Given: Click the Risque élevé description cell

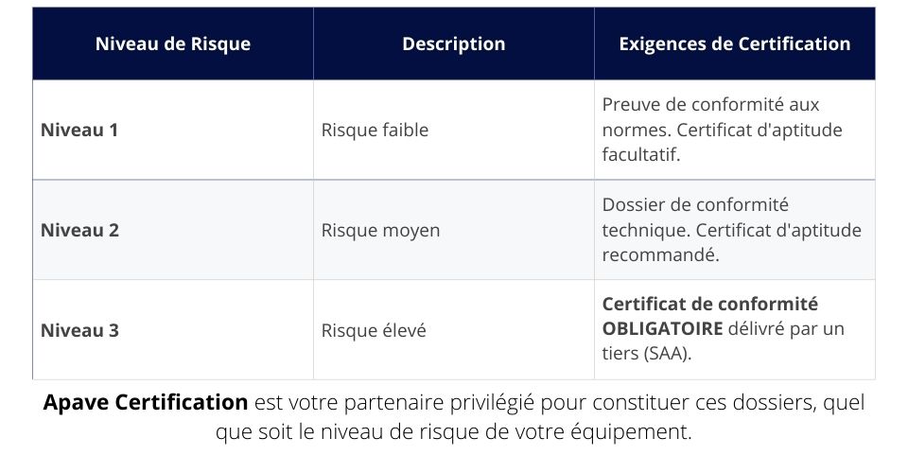Looking at the screenshot, I should [453, 330].
